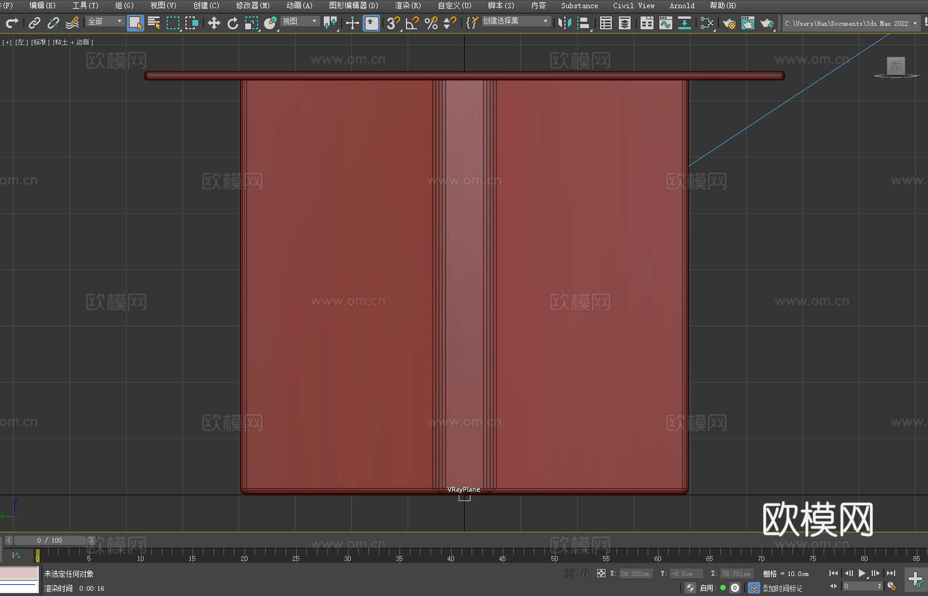Click the X coordinate field
The height and width of the screenshot is (596, 928).
point(636,574)
